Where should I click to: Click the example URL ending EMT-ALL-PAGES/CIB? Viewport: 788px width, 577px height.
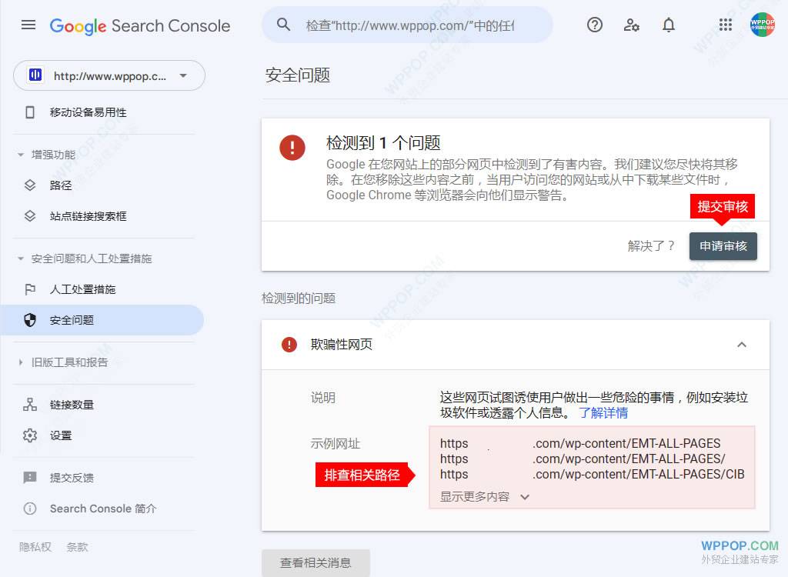coord(592,475)
